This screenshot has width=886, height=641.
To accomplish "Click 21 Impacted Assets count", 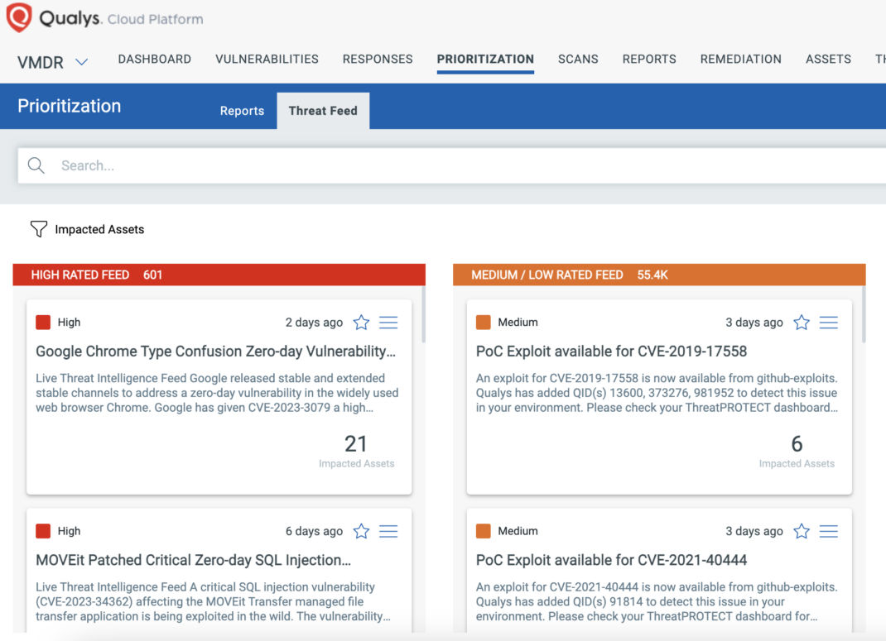I will point(356,444).
